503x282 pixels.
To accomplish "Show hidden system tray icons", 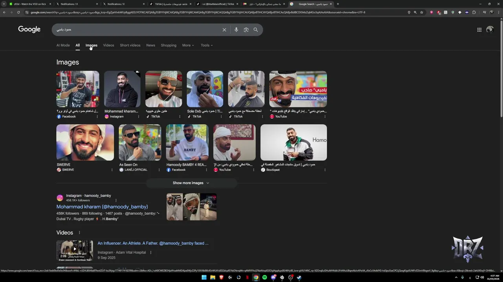I will click(456, 277).
